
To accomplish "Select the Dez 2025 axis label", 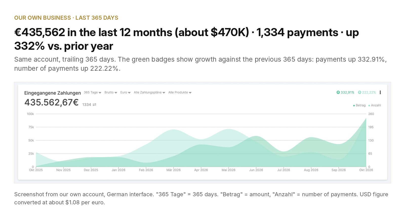I will pyautogui.click(x=91, y=170).
